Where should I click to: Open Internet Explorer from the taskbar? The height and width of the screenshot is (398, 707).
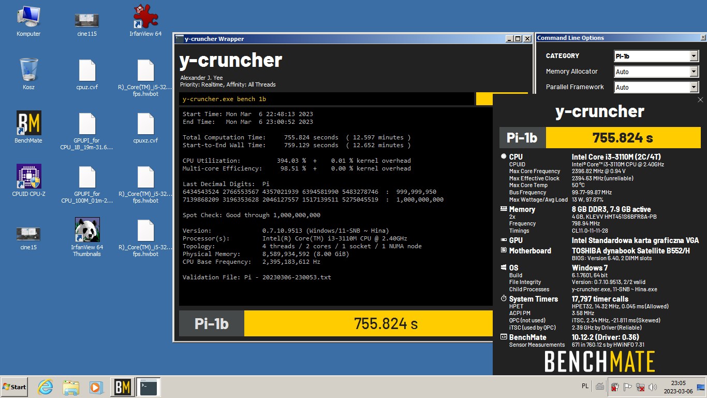(x=46, y=387)
